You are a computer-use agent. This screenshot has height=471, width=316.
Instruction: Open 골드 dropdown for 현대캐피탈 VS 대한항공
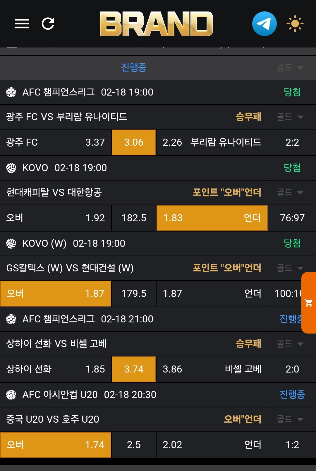(290, 193)
